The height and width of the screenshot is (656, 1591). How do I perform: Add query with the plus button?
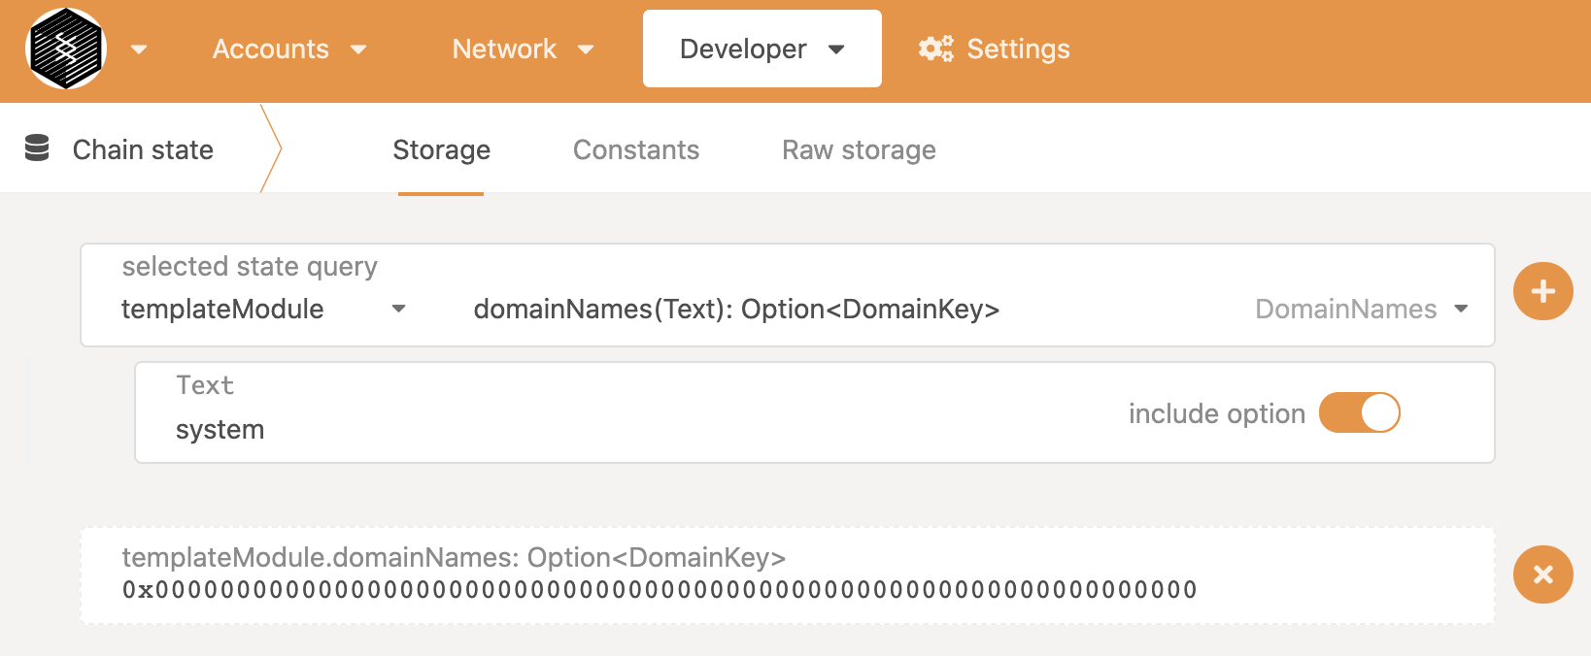pos(1542,291)
